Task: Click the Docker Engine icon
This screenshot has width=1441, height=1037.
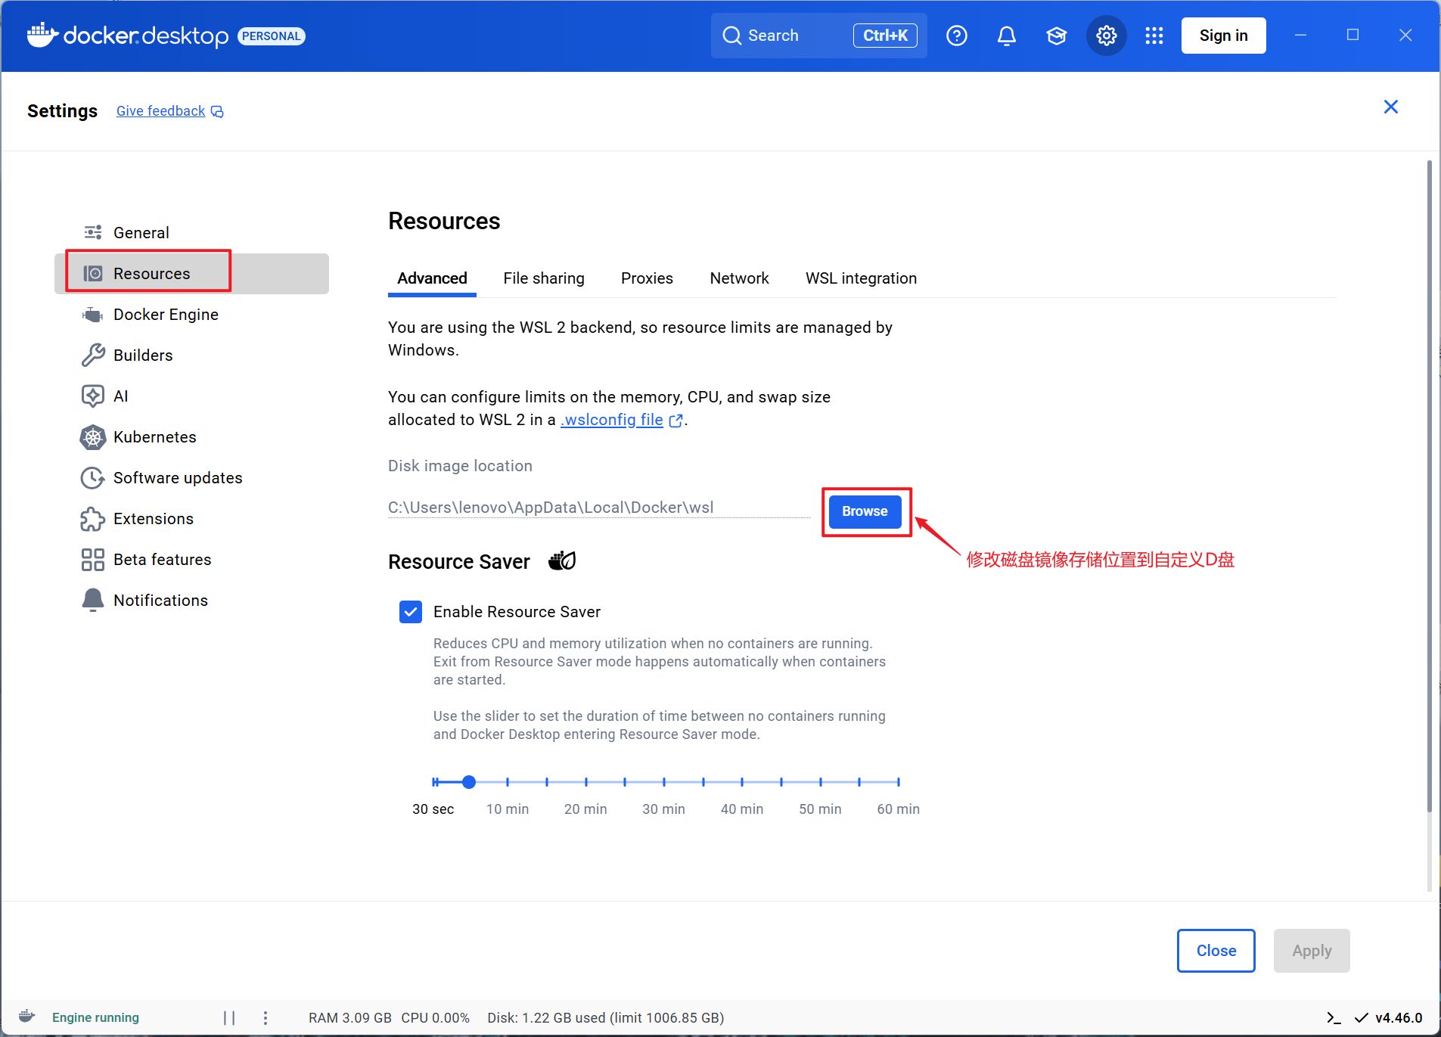Action: [92, 314]
